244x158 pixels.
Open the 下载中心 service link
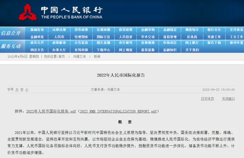[x=103, y=49]
